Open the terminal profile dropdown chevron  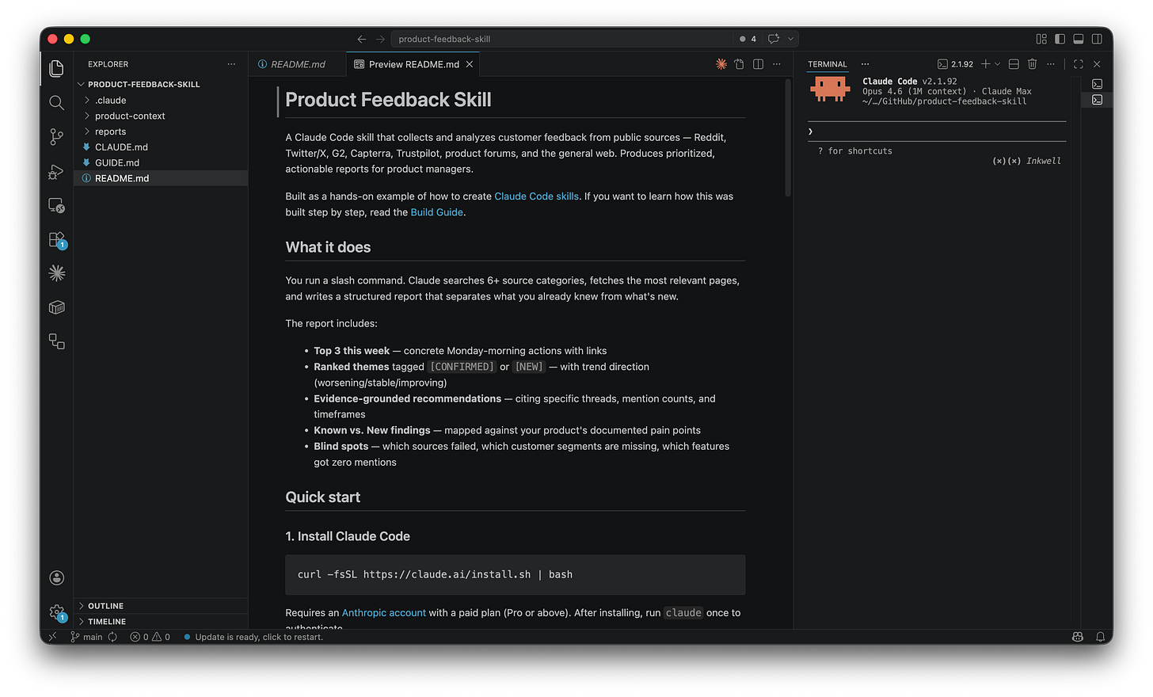pos(995,64)
